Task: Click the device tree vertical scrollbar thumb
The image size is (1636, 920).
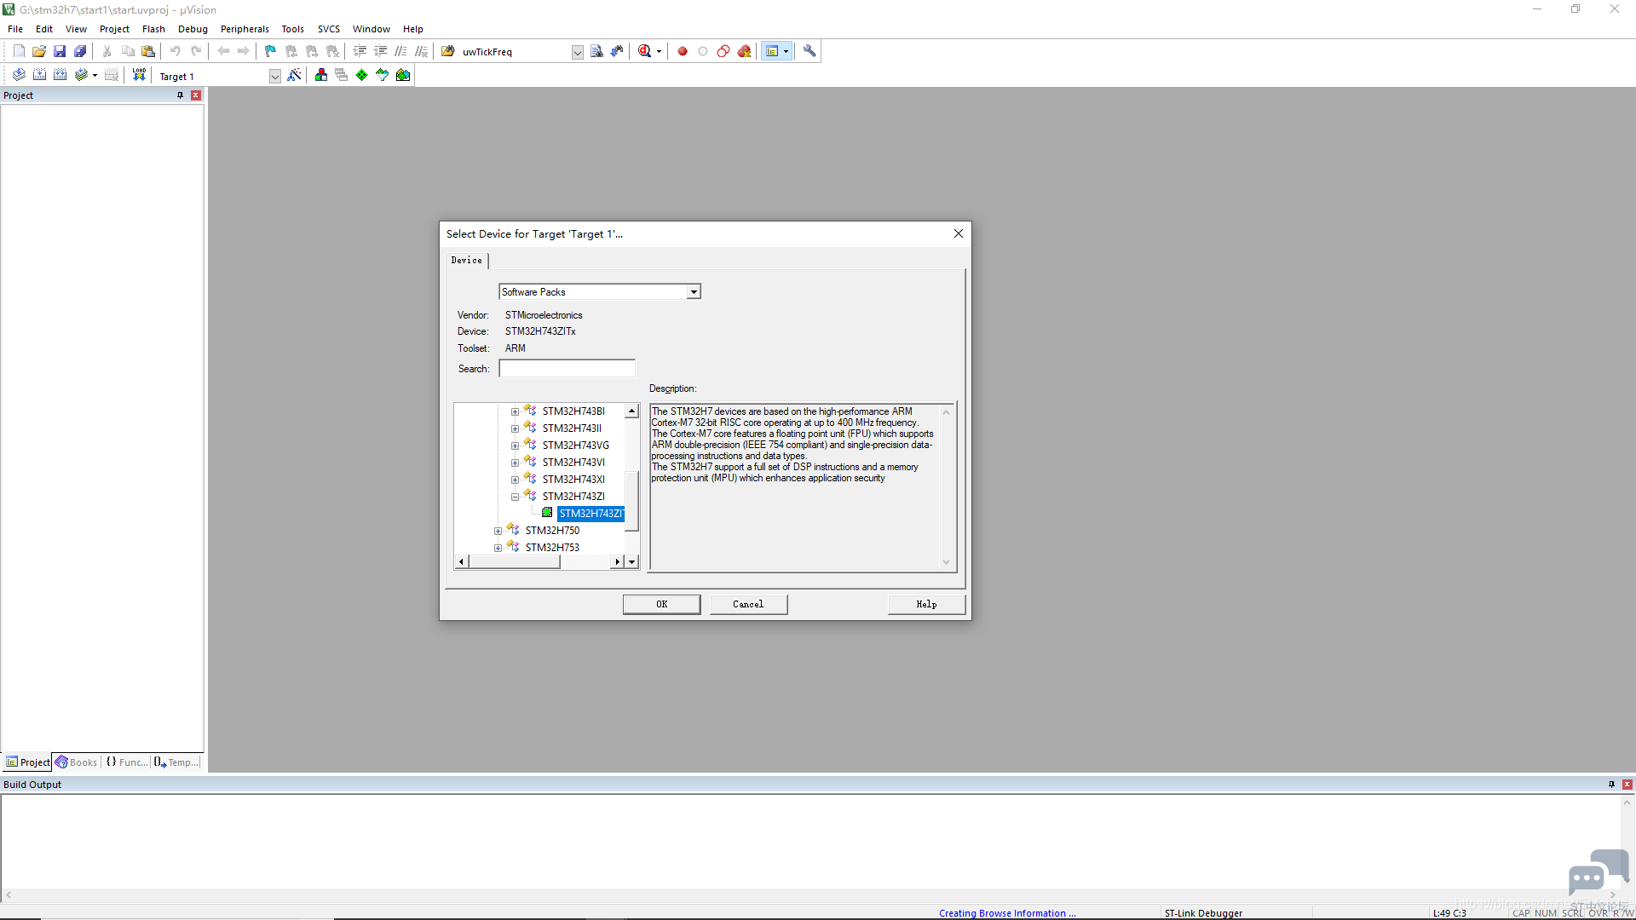Action: [x=631, y=501]
